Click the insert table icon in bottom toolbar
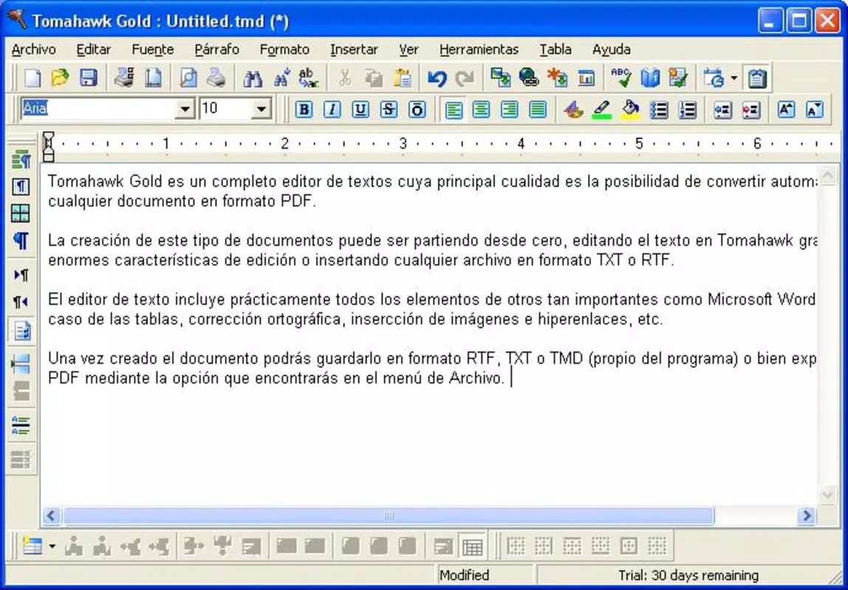Screen dimensions: 848x590 coord(33,546)
